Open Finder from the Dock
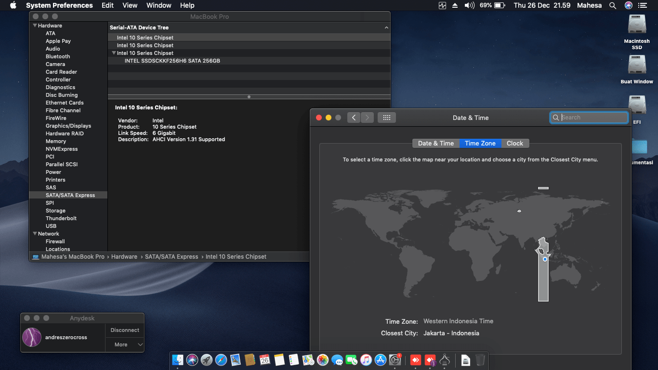The width and height of the screenshot is (658, 370). pos(178,360)
